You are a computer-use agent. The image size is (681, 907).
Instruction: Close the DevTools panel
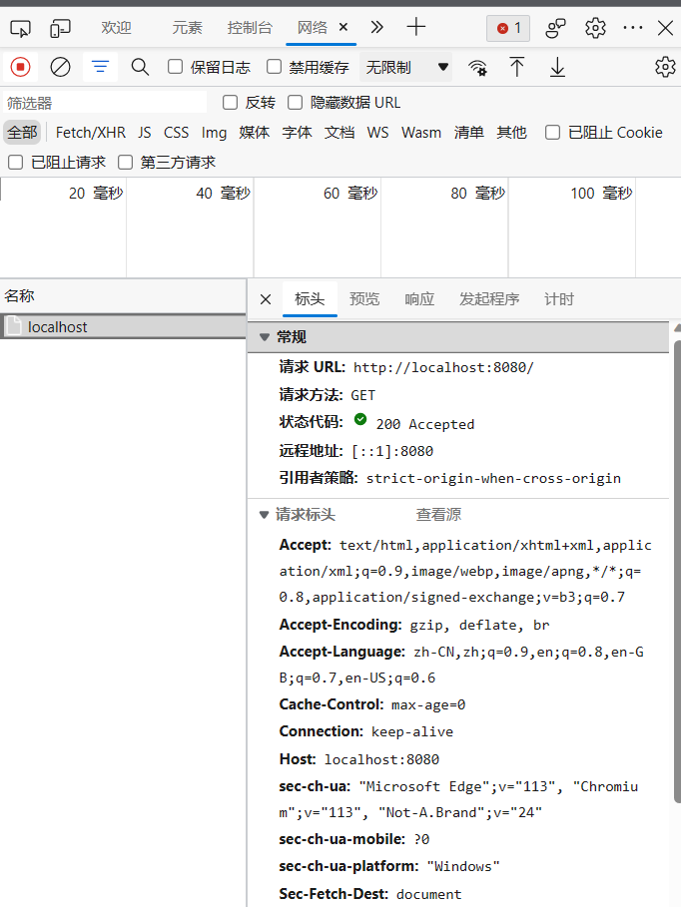[665, 28]
